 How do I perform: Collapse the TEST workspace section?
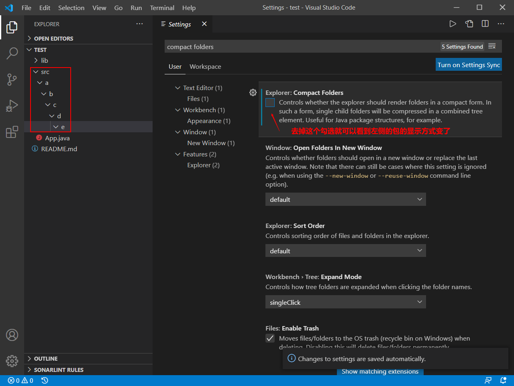88,50
